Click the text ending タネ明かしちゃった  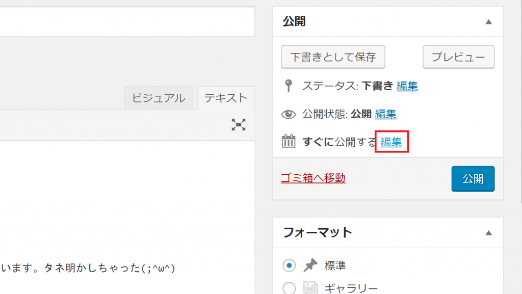88,268
